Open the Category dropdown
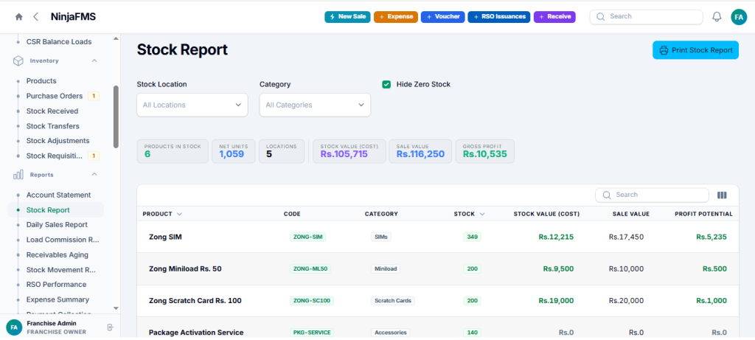The width and height of the screenshot is (755, 340). pos(315,105)
